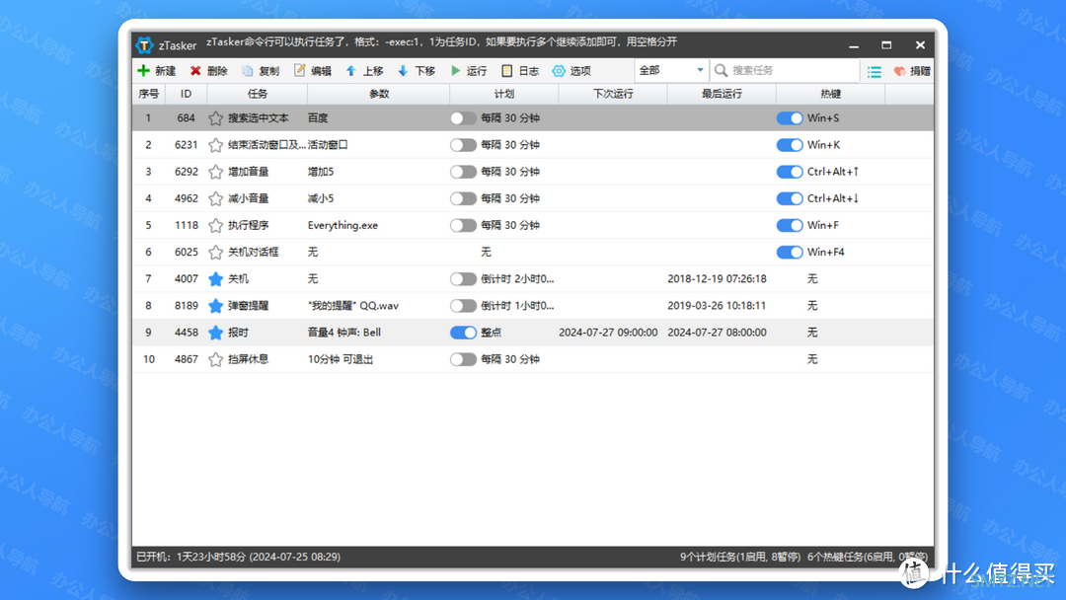Screen dimensions: 1066x600
Task: Sort by the 下次运行 column header
Action: click(x=613, y=94)
